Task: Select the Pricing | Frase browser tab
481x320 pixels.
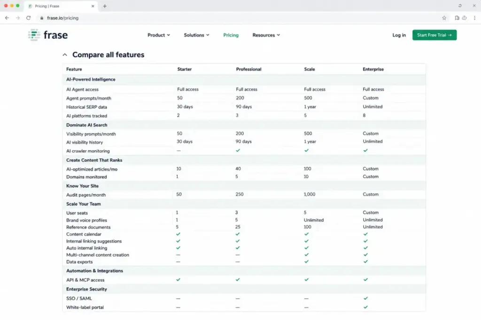Action: tap(61, 6)
